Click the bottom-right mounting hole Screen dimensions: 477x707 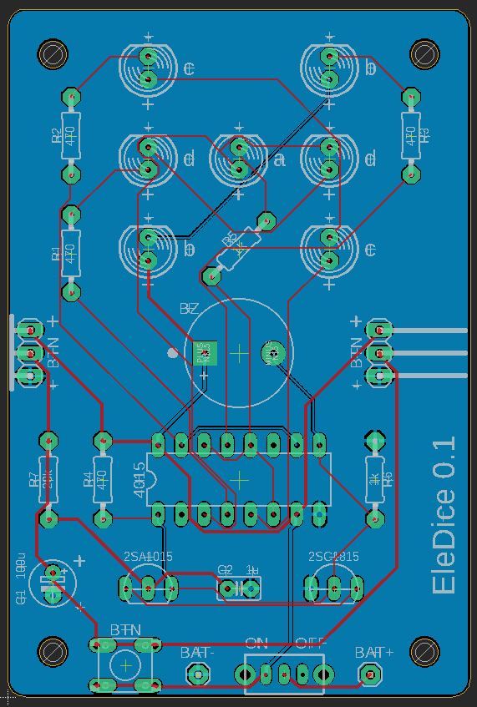tap(424, 652)
